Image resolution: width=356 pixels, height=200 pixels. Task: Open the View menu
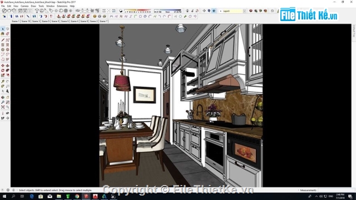point(16,6)
